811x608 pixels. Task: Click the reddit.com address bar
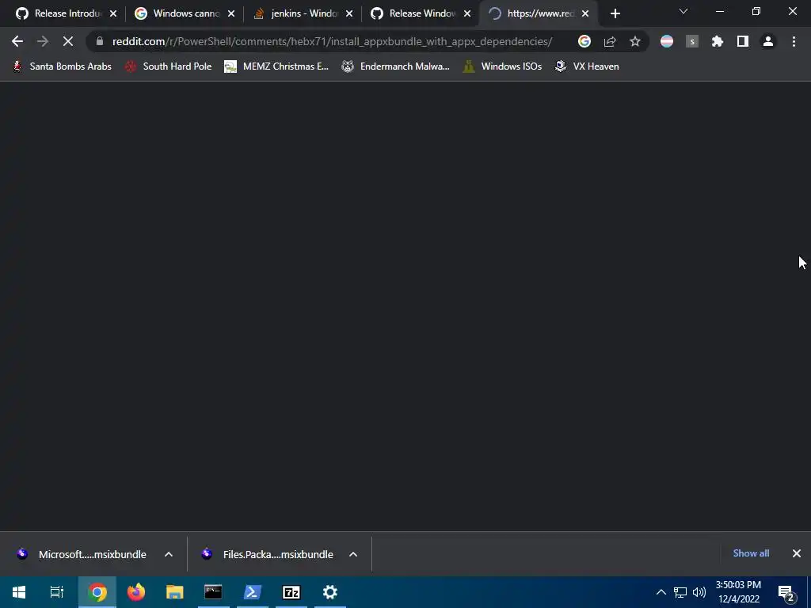coord(332,41)
